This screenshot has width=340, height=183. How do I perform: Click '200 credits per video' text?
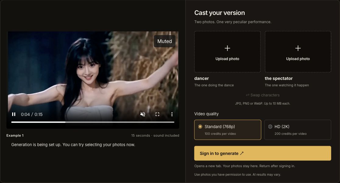[x=291, y=134]
